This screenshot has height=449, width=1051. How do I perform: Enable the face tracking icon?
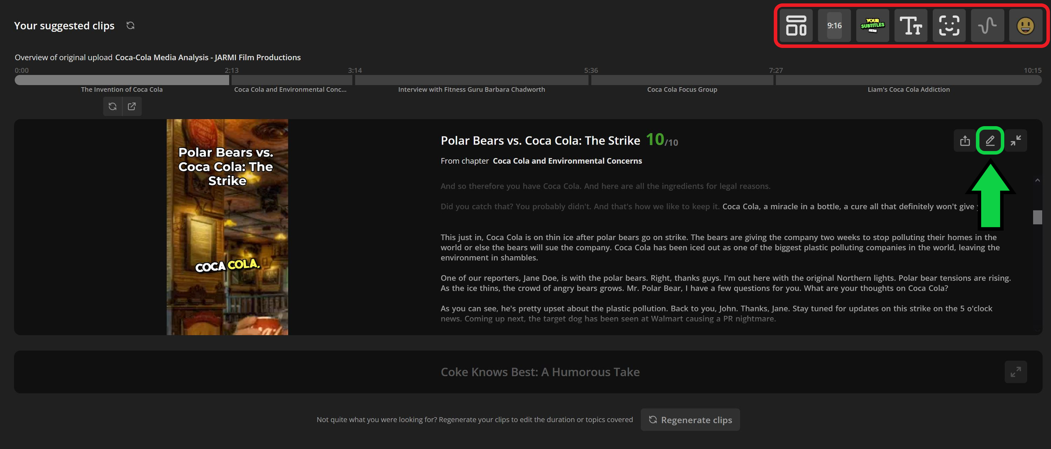[949, 26]
